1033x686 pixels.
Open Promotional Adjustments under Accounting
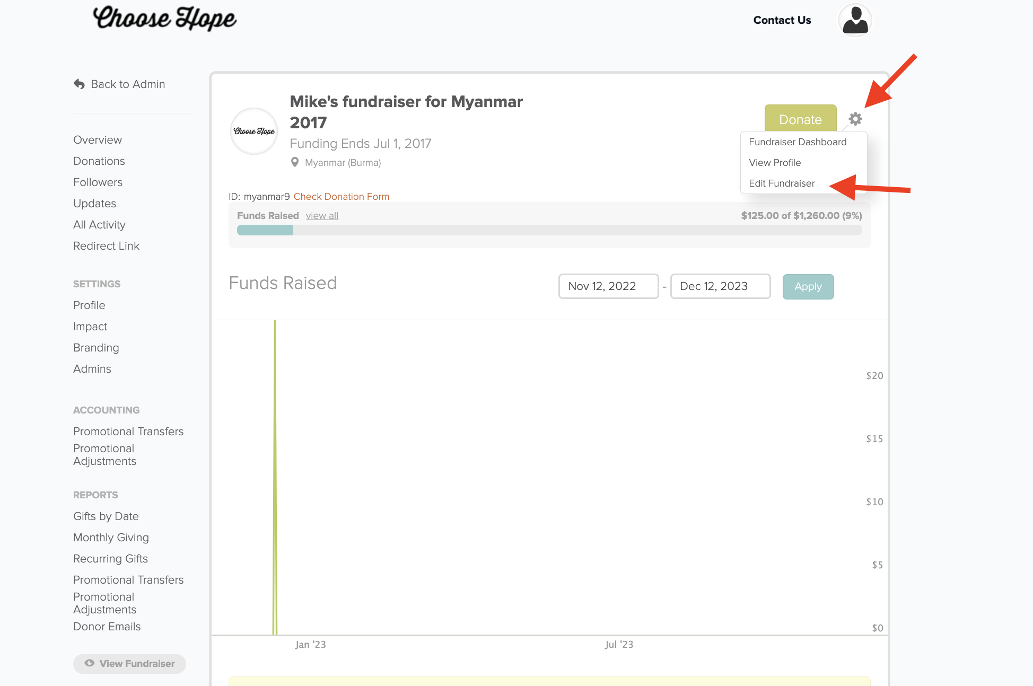coord(104,455)
